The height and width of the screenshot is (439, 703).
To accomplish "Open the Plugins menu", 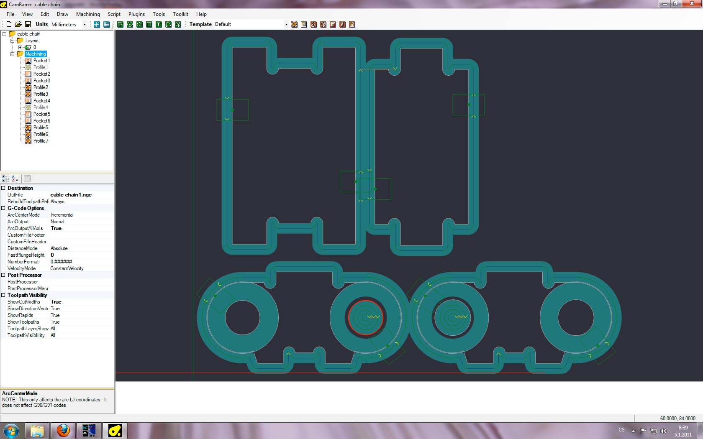I will tap(136, 14).
